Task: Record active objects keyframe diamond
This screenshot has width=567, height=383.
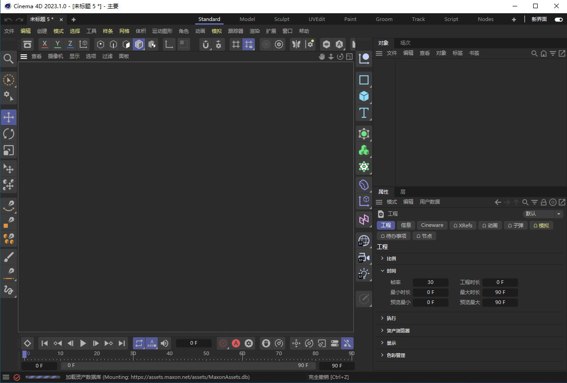Action: (27, 343)
